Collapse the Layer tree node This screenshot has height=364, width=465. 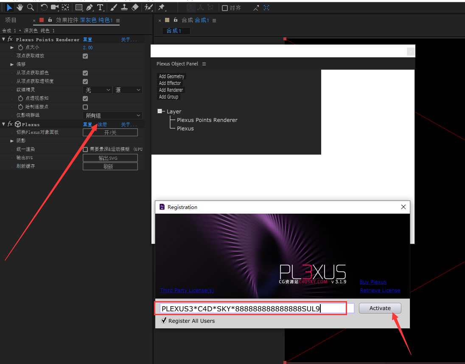[x=160, y=111]
